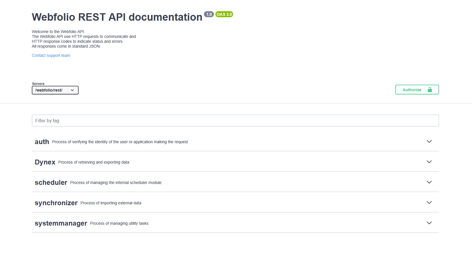Click the 1.0 version badge
Image resolution: width=472 pixels, height=254 pixels.
coord(209,14)
